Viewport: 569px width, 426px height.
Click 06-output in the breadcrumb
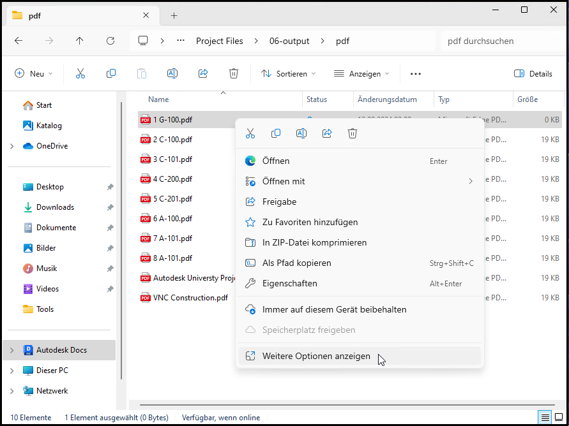[289, 41]
